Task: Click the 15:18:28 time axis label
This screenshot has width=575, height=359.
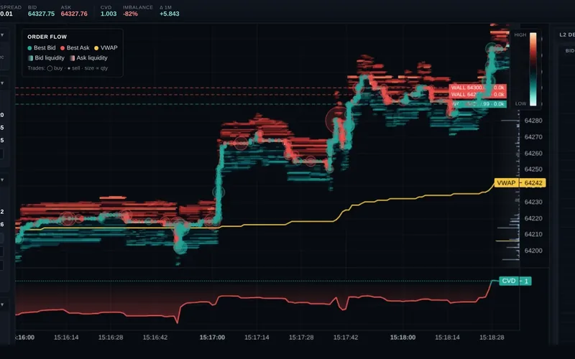Action: pyautogui.click(x=492, y=337)
